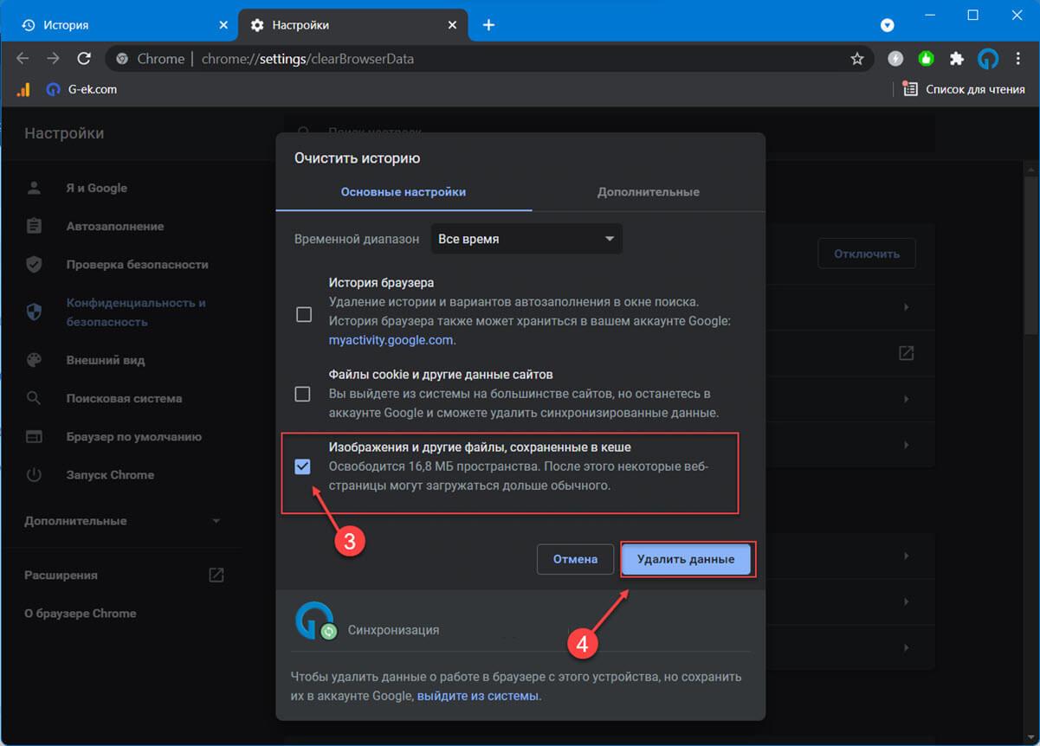Viewport: 1040px width, 746px height.
Task: Open Автозаполнение settings section
Action: pyautogui.click(x=115, y=226)
